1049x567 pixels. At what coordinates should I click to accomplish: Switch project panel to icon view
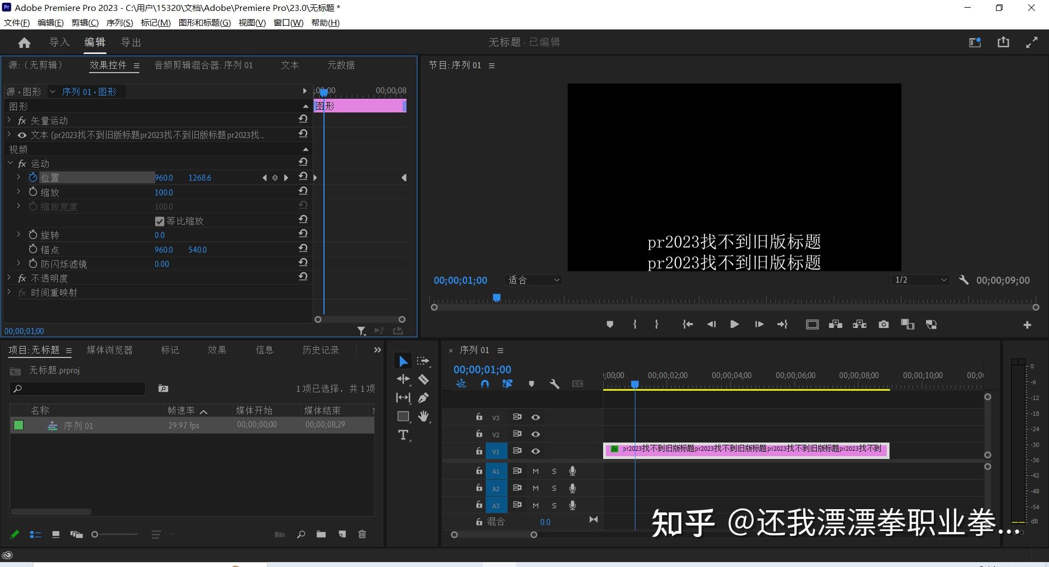click(x=56, y=534)
